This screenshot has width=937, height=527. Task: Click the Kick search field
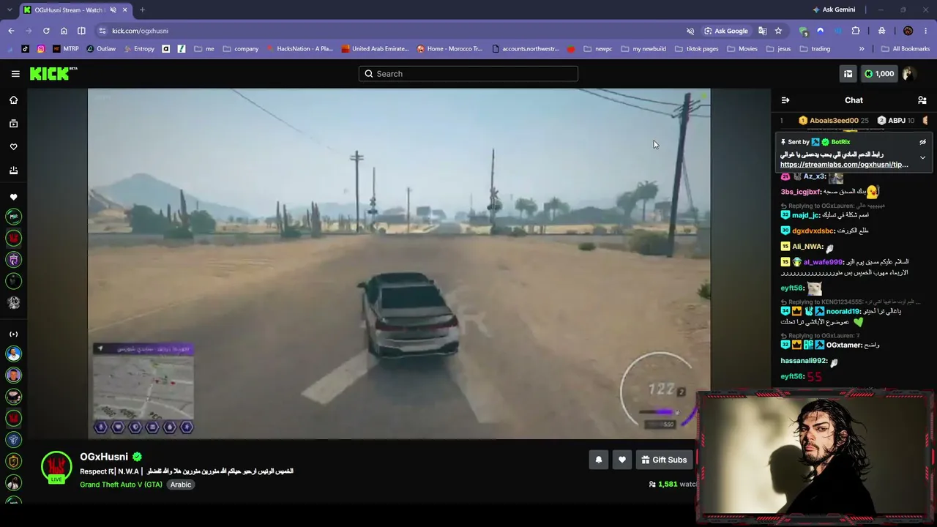click(x=468, y=73)
